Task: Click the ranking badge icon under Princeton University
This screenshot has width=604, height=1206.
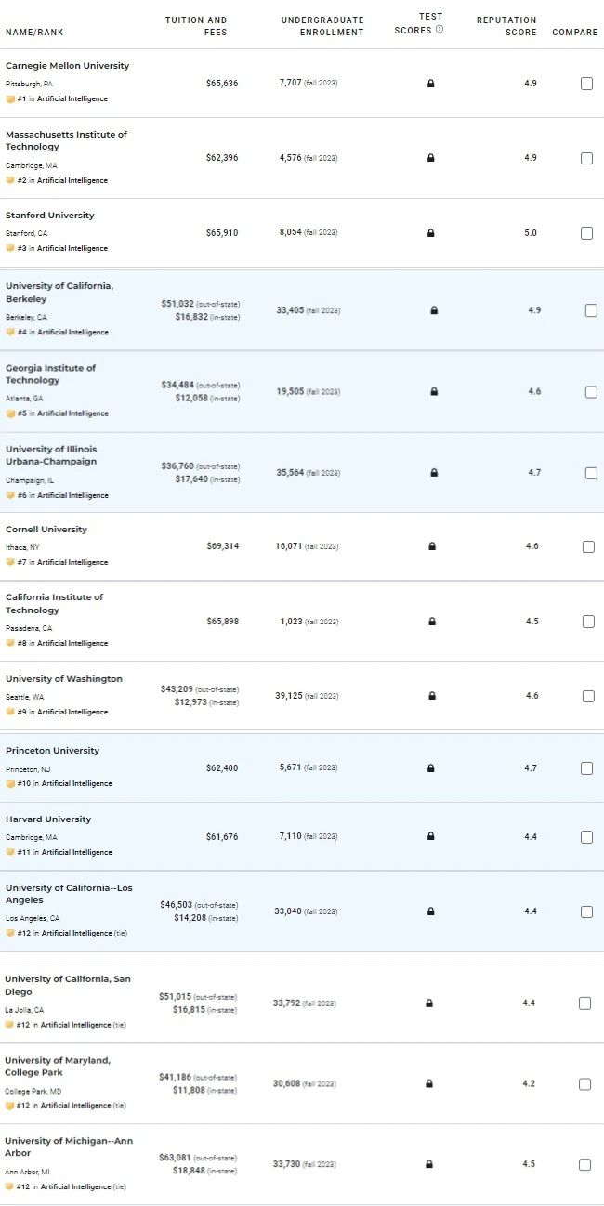Action: coord(10,783)
